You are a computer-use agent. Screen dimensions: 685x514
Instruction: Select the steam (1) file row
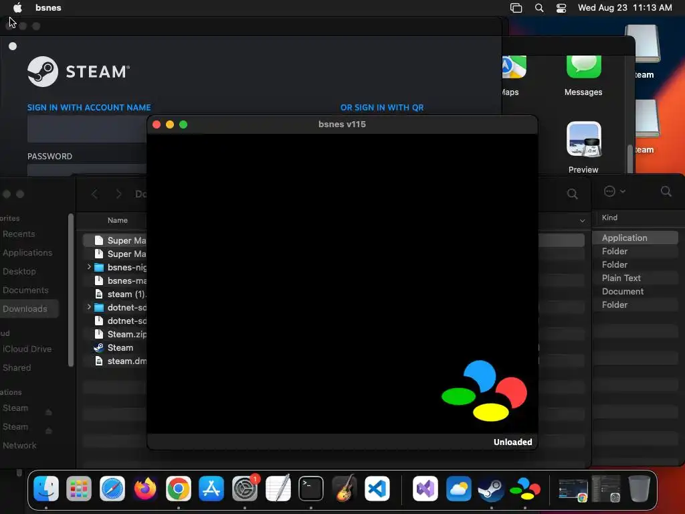point(120,294)
